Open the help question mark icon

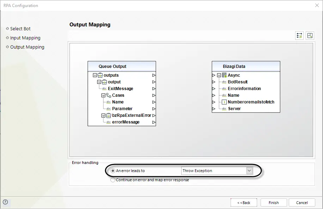[x=5, y=202]
